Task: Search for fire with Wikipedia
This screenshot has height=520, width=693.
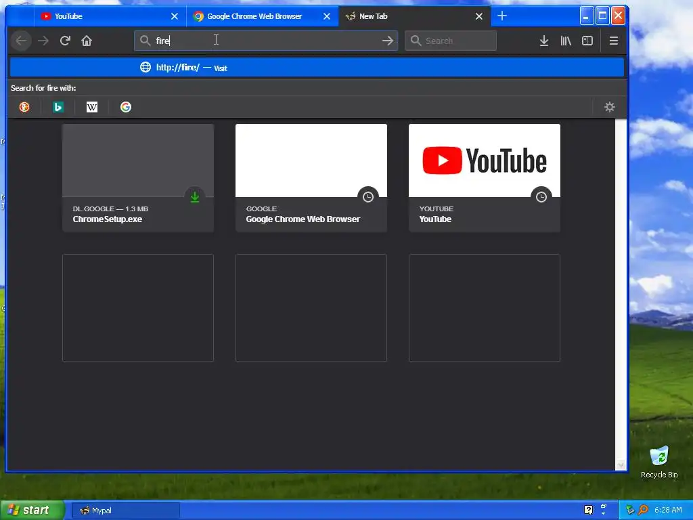Action: click(92, 107)
